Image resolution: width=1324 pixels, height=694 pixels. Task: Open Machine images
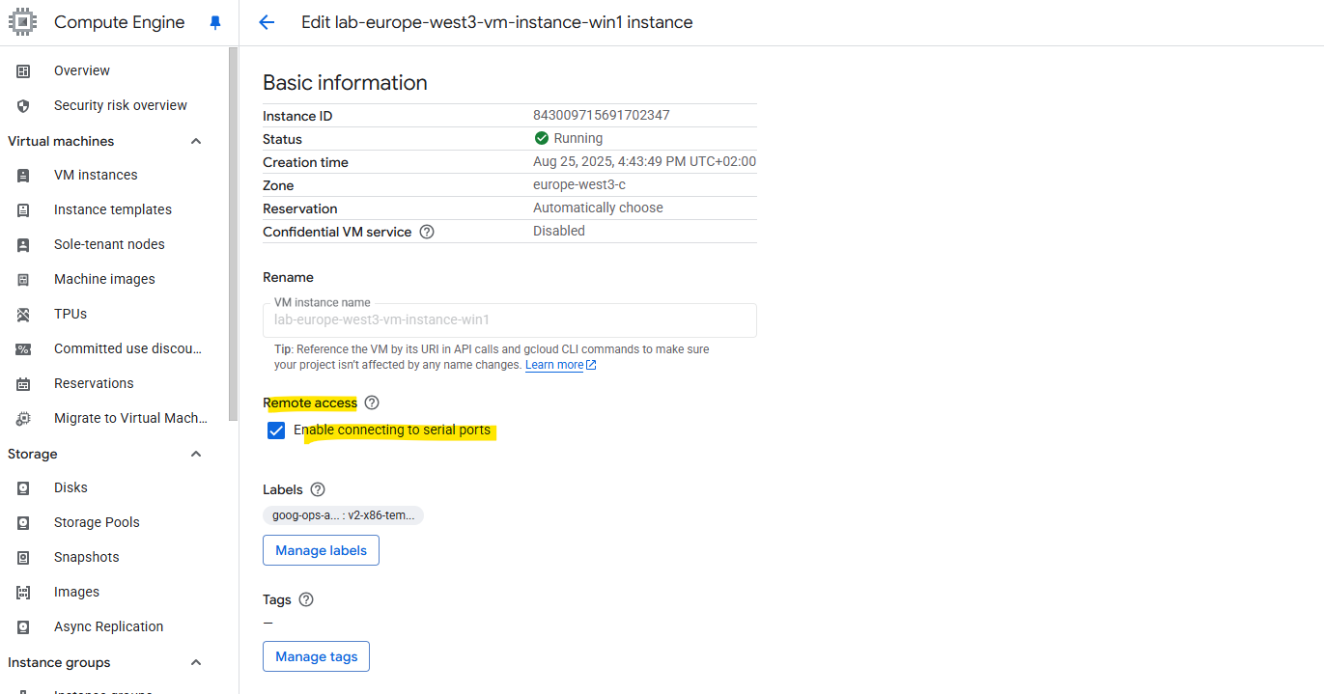[x=104, y=279]
